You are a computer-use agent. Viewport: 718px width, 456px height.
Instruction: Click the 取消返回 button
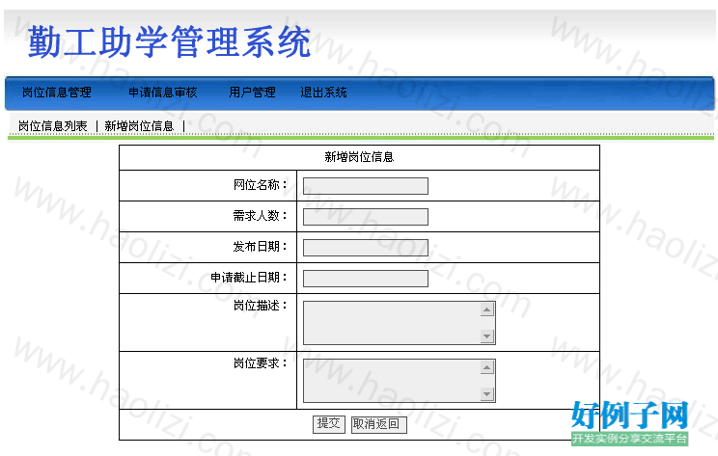378,424
